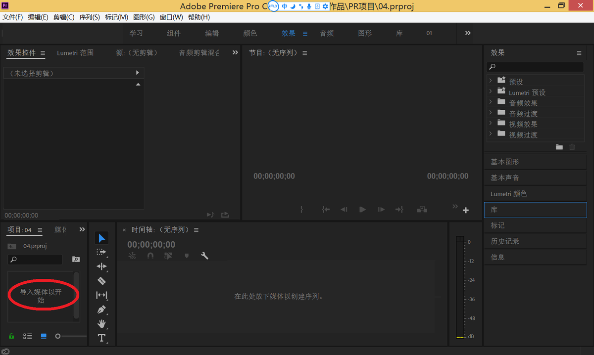Image resolution: width=594 pixels, height=355 pixels.
Task: Select the Selection arrow tool
Action: click(x=101, y=238)
